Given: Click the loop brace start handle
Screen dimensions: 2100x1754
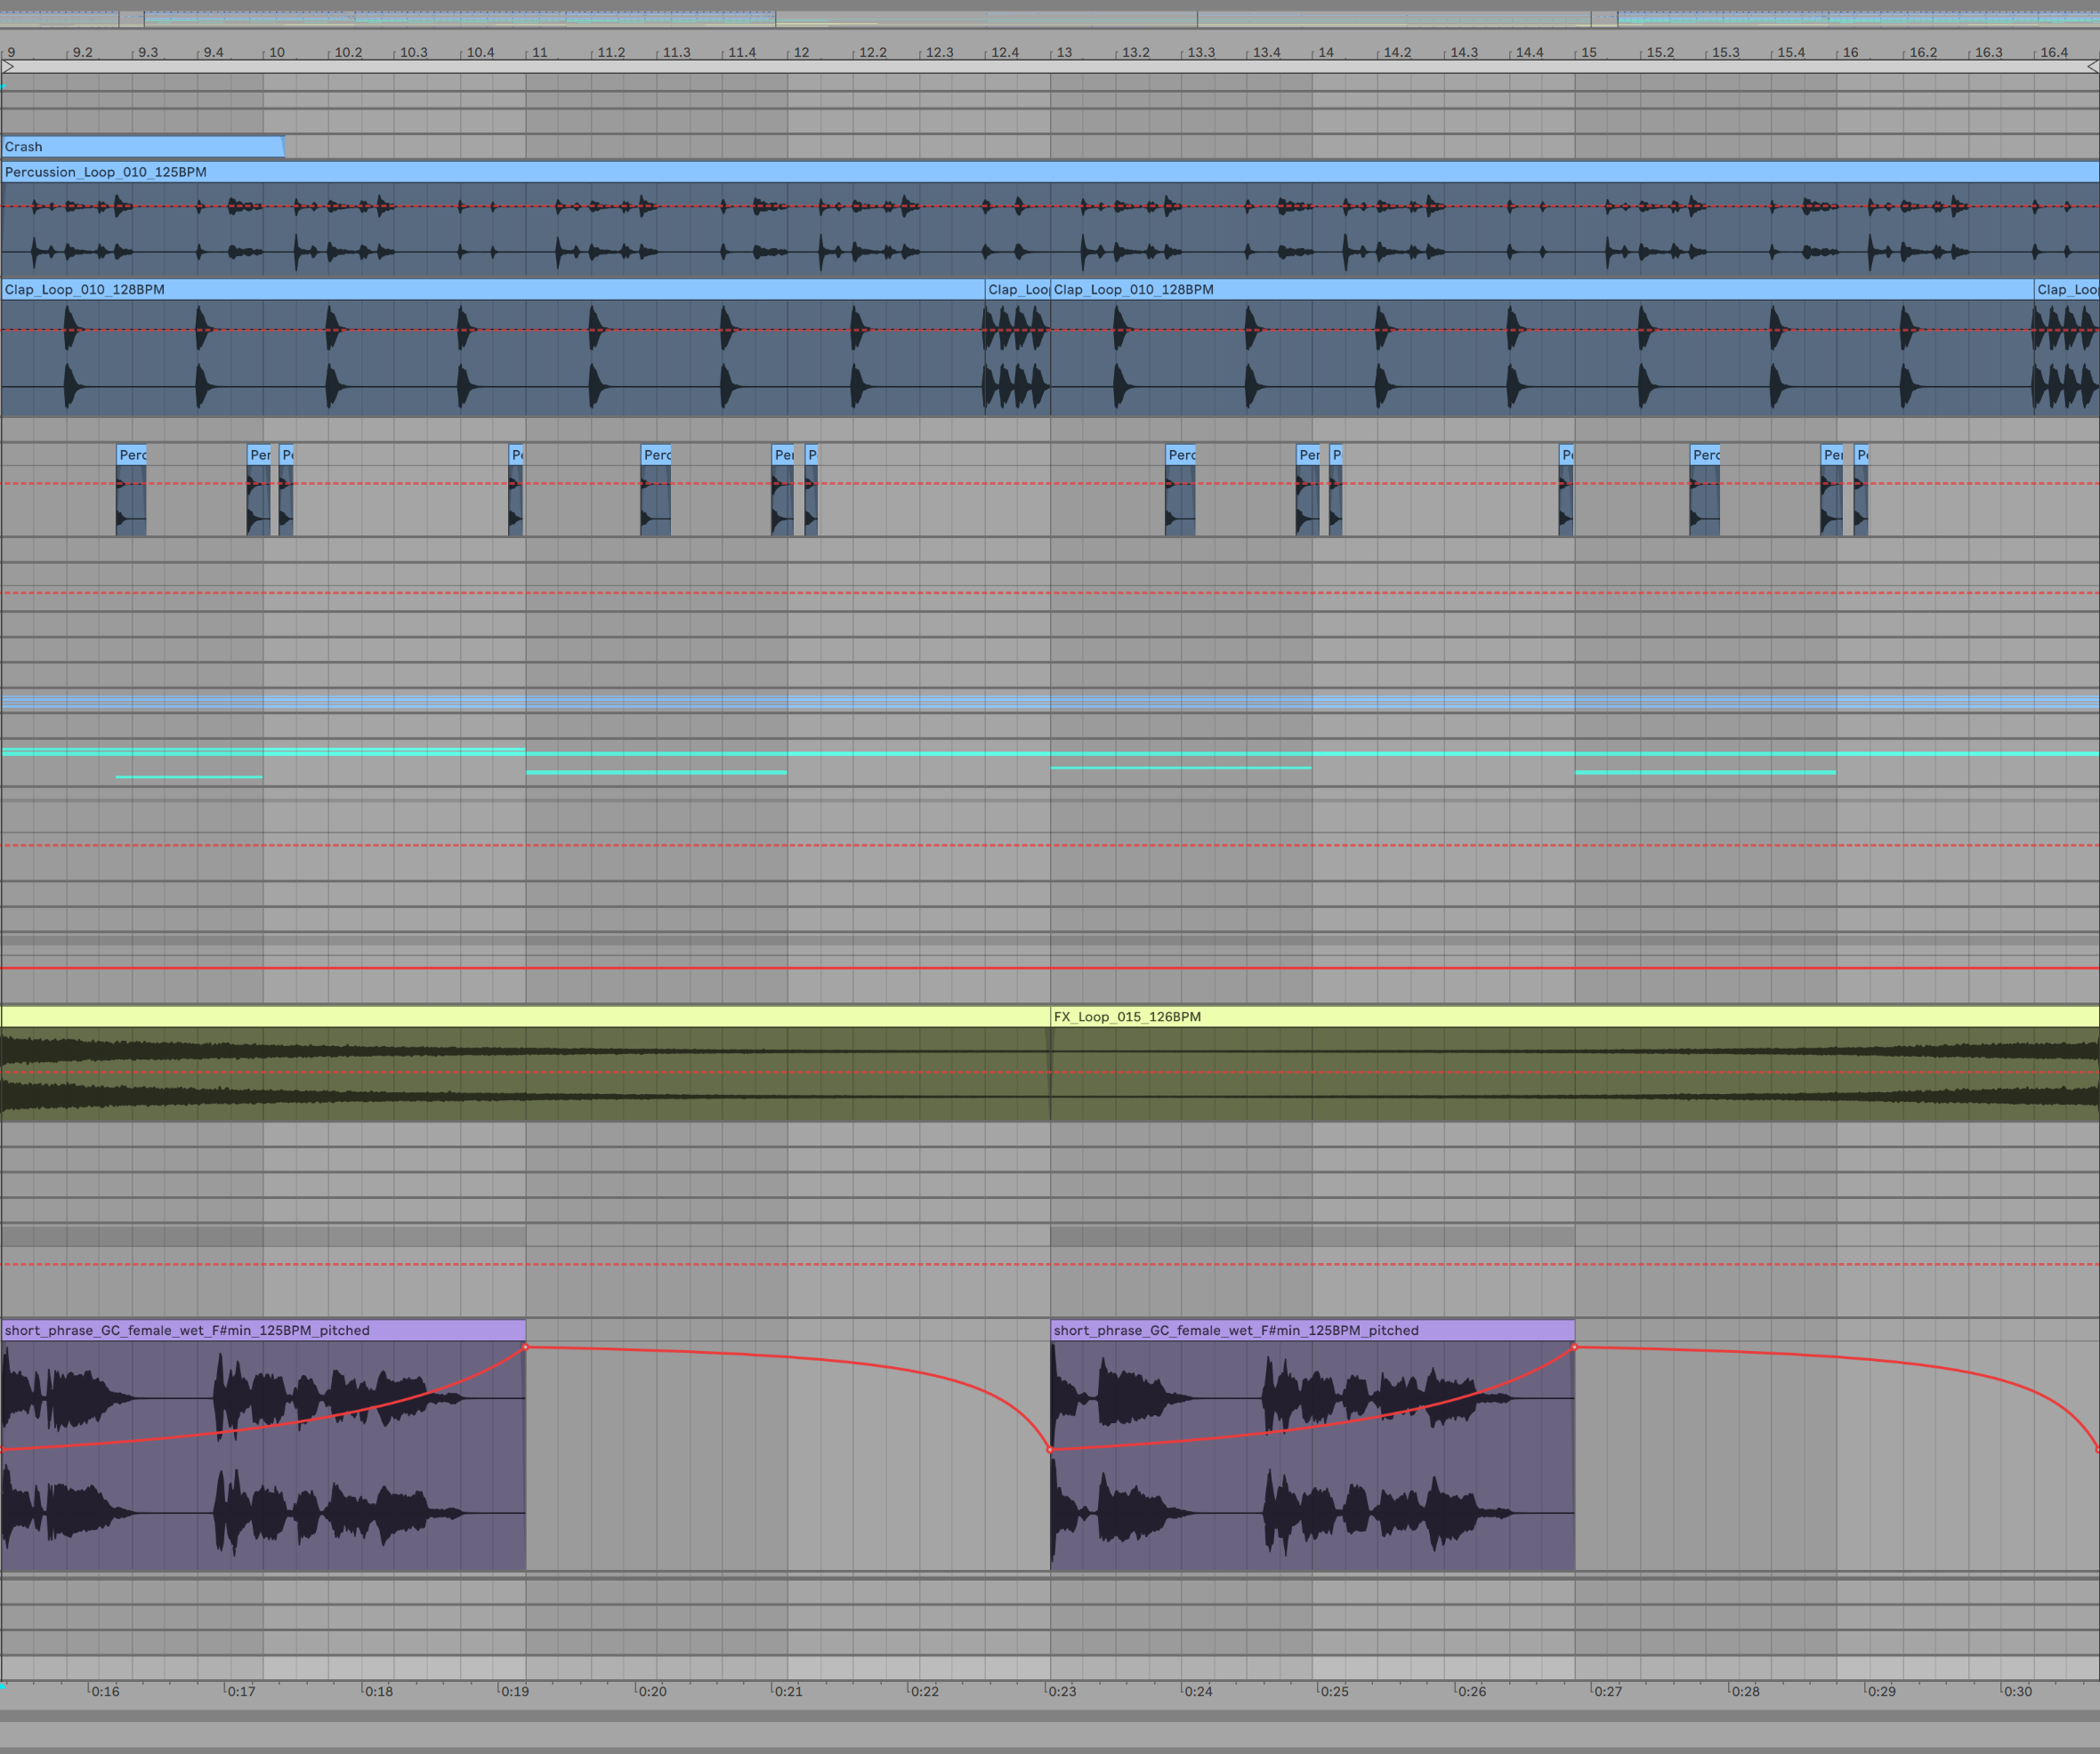Looking at the screenshot, I should click(8, 66).
